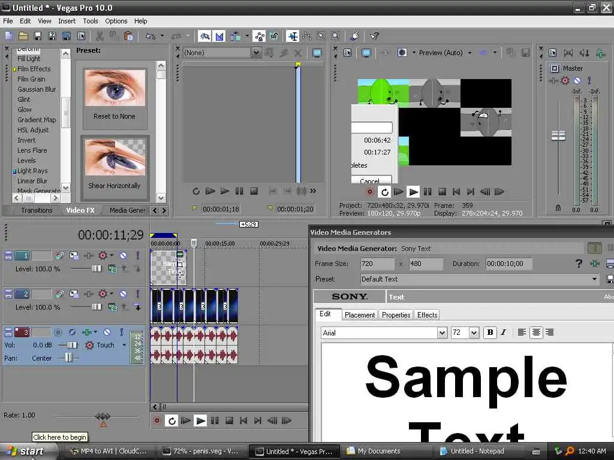This screenshot has width=614, height=460.
Task: Align text left in generator
Action: click(522, 332)
